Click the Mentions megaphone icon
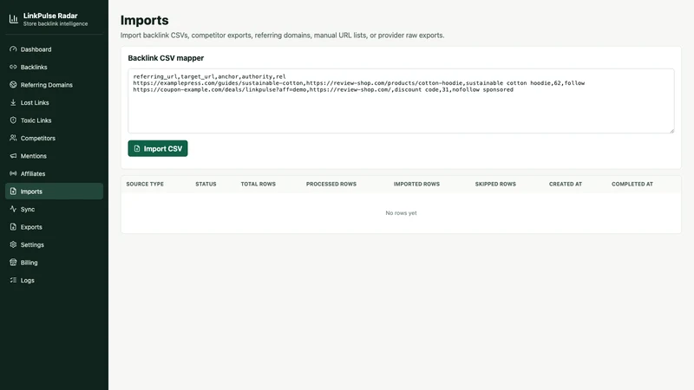Viewport: 694px width, 390px height. pyautogui.click(x=13, y=156)
